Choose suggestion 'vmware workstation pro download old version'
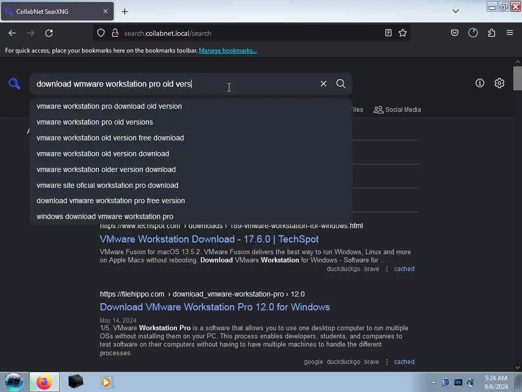 [191, 106]
